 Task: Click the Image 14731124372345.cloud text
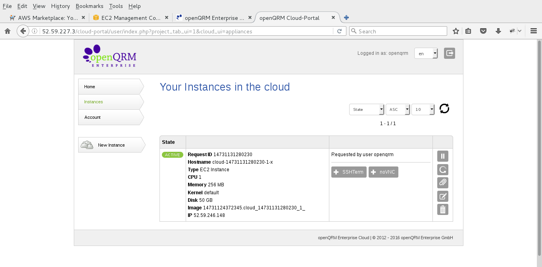click(246, 208)
